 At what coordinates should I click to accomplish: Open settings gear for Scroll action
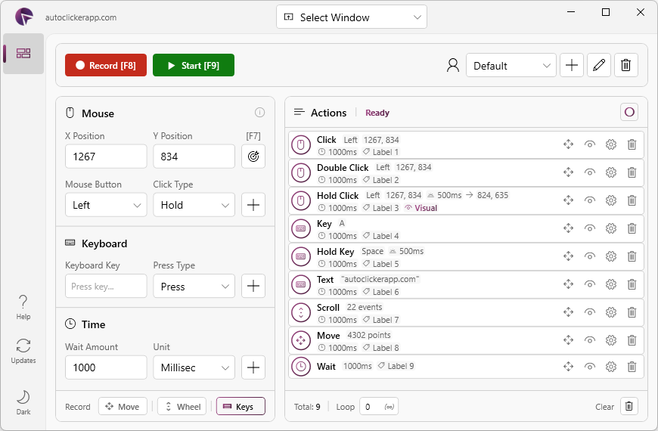[611, 312]
